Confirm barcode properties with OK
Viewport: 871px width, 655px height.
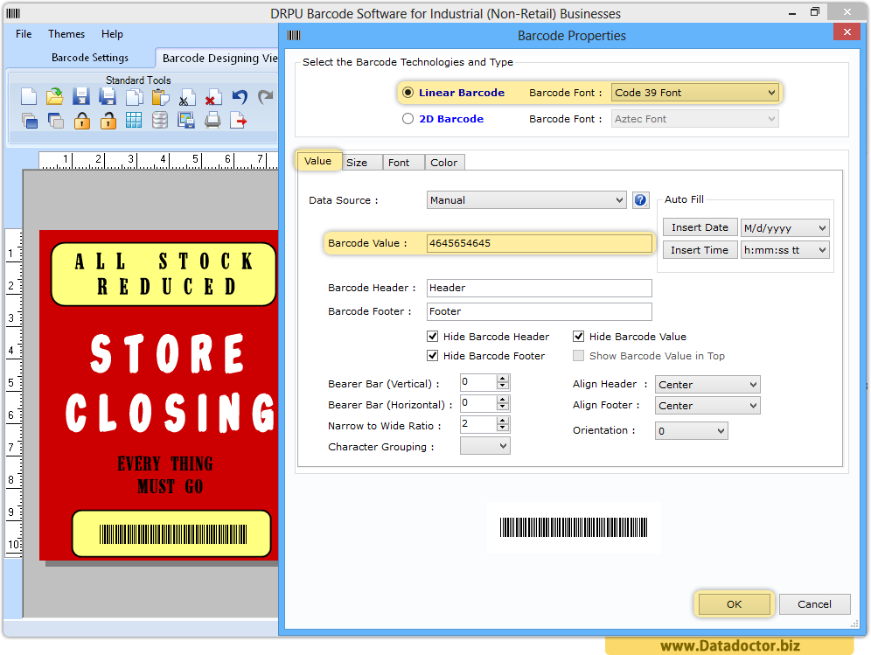pyautogui.click(x=733, y=603)
